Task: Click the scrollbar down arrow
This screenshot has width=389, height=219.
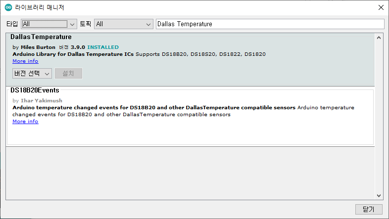Action: click(379, 195)
